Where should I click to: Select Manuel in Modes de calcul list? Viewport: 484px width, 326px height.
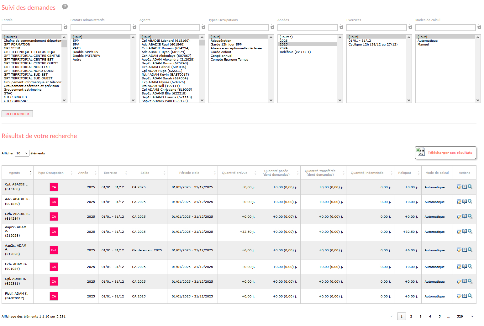point(446,44)
